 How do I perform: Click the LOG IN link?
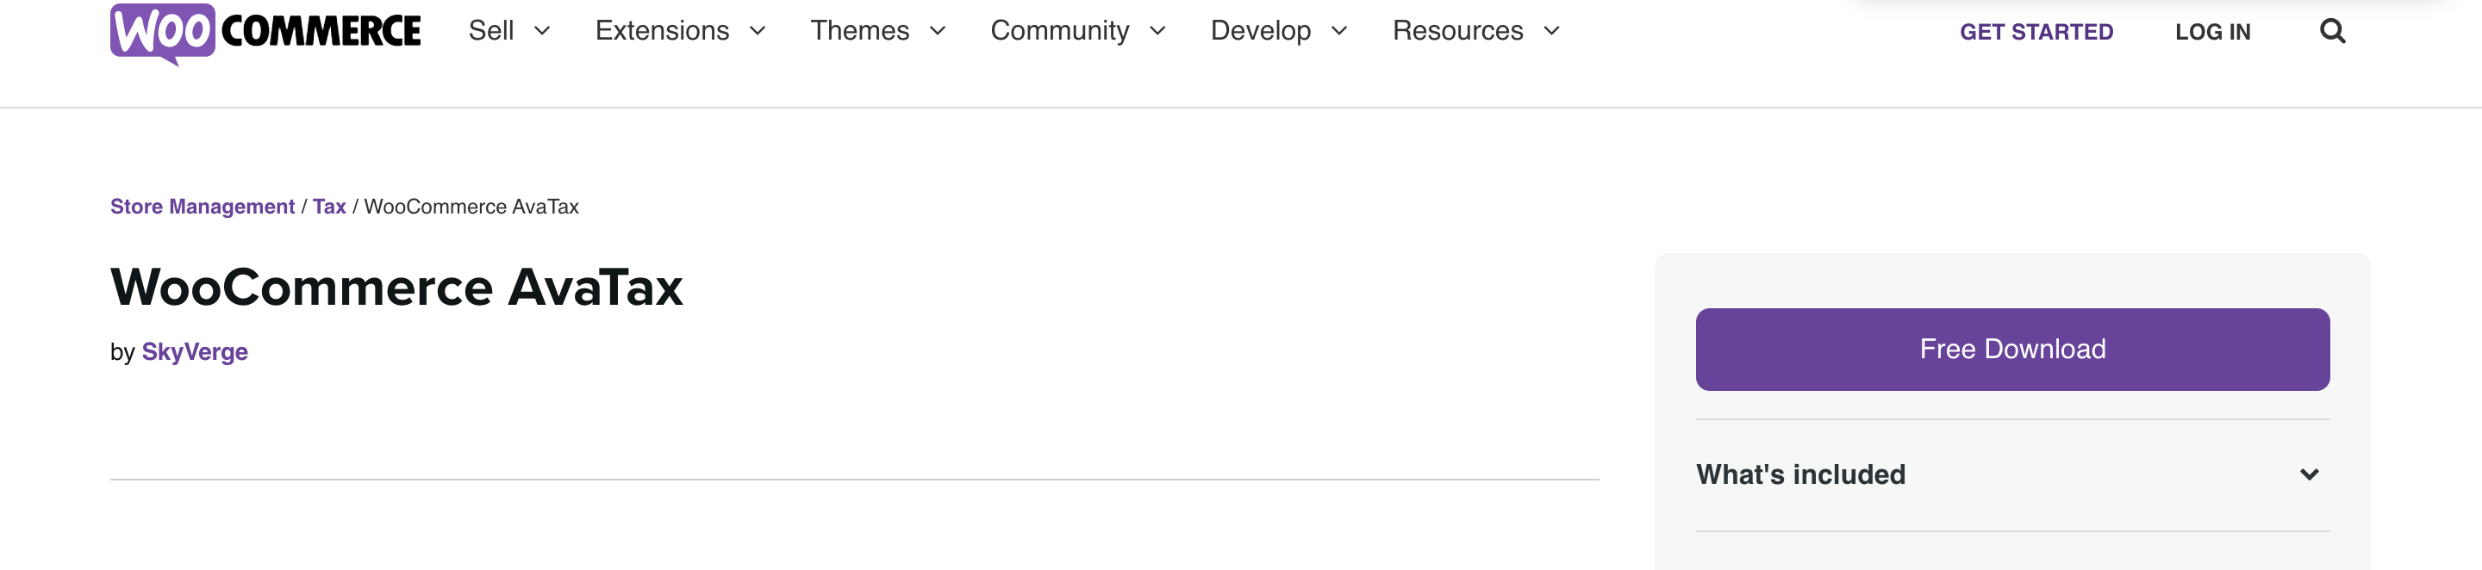point(2212,32)
